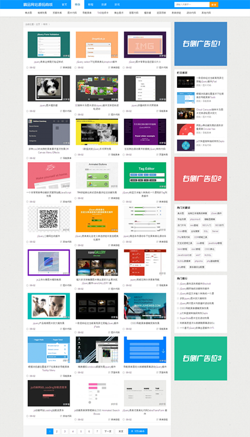Open the IMG window-size monitor thumbnail
250x437 pixels.
145,45
